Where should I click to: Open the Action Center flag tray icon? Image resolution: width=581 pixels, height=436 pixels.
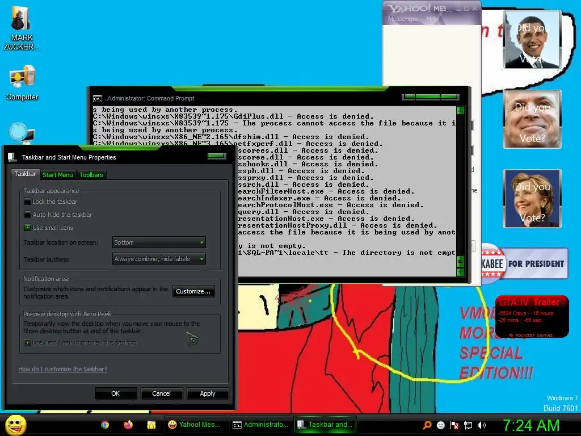pos(454,425)
